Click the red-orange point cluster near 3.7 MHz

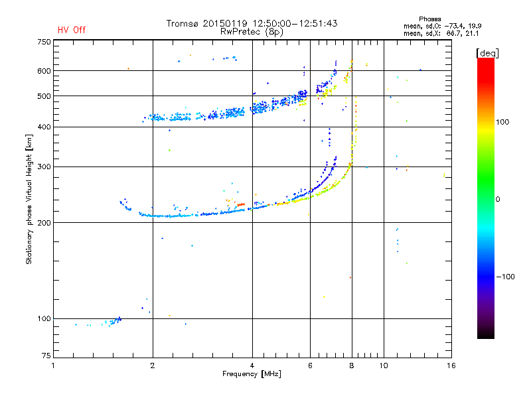(240, 204)
